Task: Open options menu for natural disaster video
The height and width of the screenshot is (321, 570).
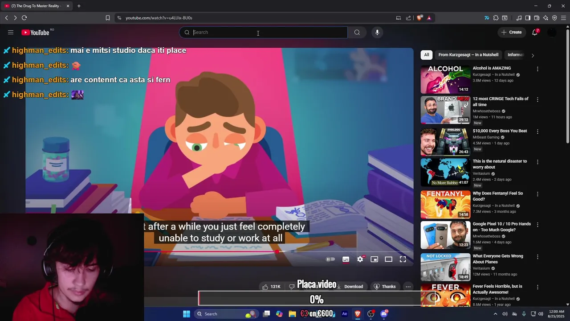Action: pyautogui.click(x=537, y=162)
